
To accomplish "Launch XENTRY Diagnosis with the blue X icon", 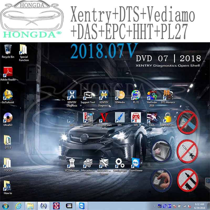I will click(72, 98).
